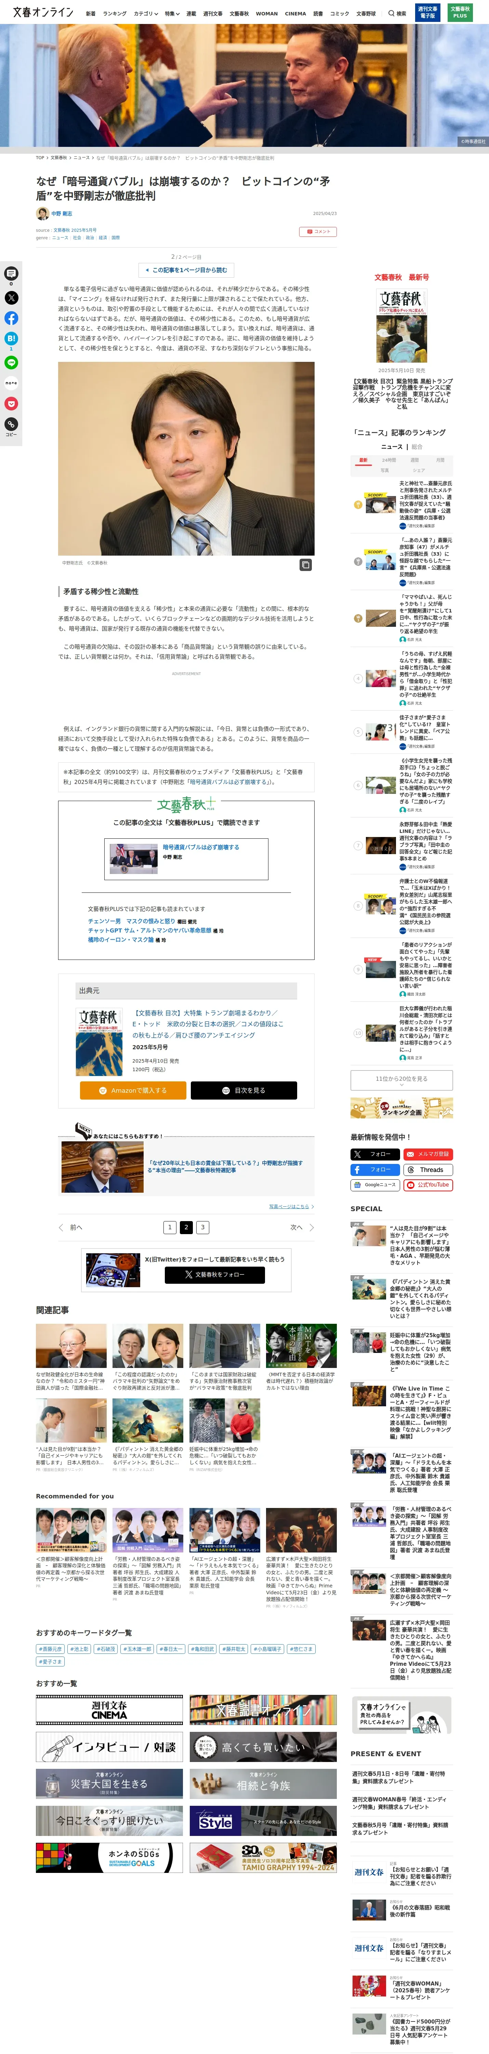Share article on Facebook sidebar icon
This screenshot has height=2054, width=489.
[11, 318]
